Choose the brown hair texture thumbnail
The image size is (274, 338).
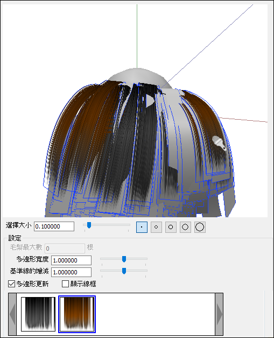pos(77,314)
